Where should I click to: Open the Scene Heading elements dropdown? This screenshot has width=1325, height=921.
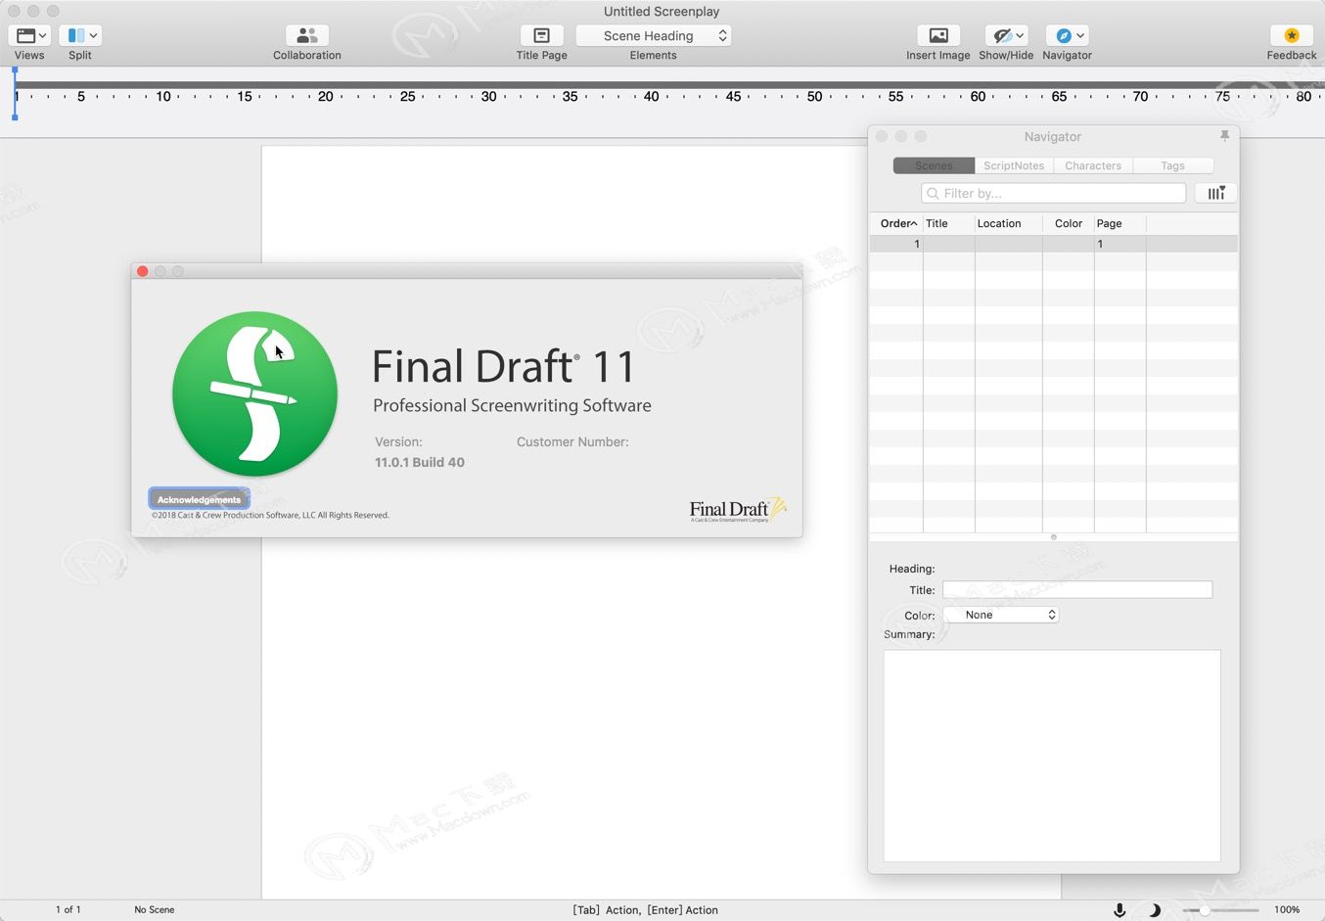(654, 35)
